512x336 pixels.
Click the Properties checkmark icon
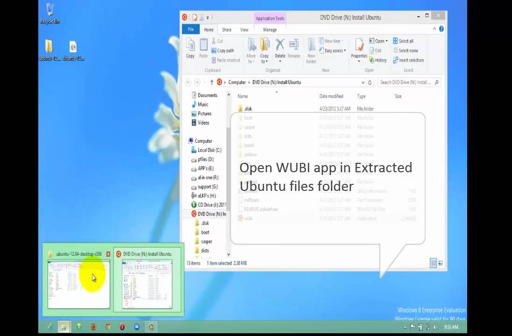click(359, 45)
